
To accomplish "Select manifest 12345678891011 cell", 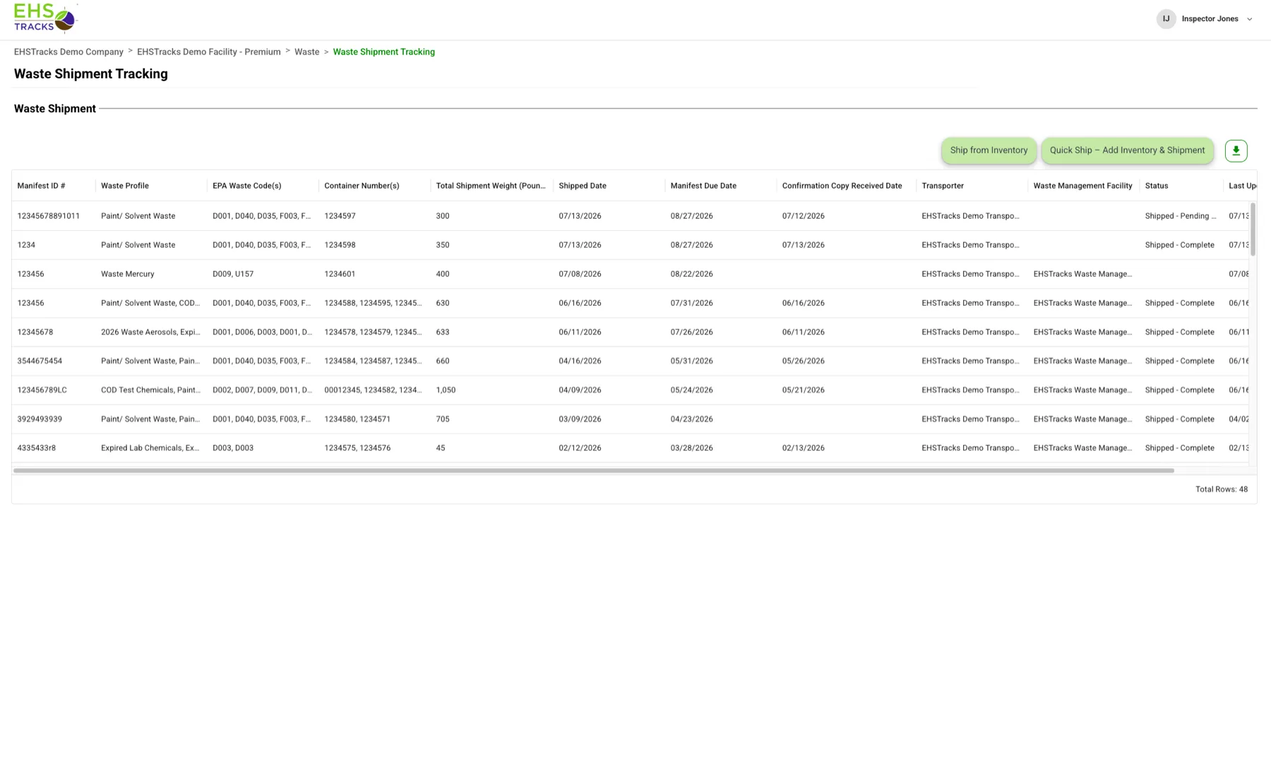I will [x=54, y=216].
